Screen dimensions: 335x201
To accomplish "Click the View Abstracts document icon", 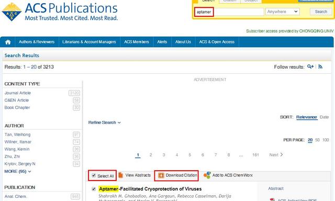I will [x=121, y=175].
